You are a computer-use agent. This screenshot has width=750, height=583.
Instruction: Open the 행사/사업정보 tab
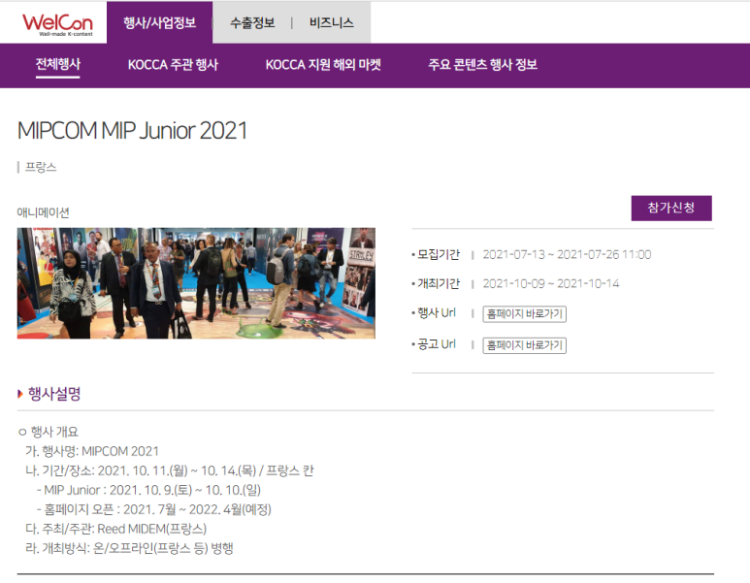coord(159,22)
